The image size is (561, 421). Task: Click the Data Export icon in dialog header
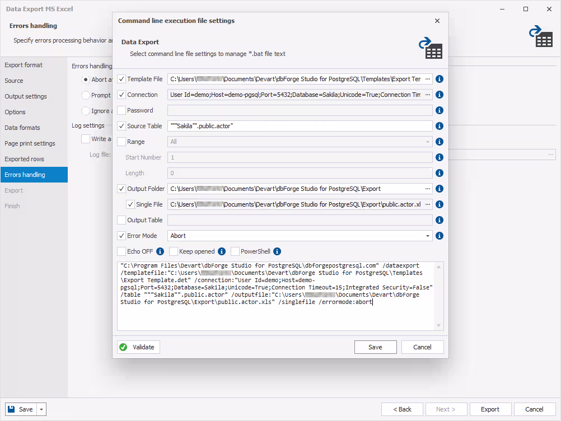point(431,48)
